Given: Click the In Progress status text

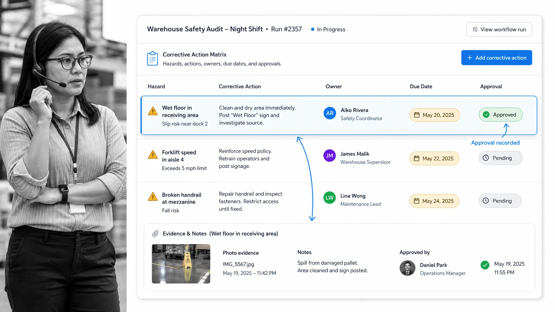Looking at the screenshot, I should pyautogui.click(x=331, y=29).
